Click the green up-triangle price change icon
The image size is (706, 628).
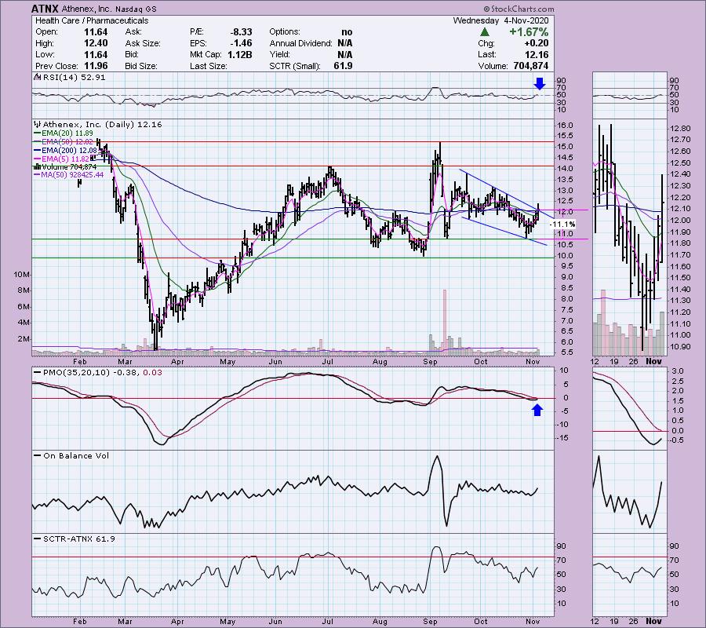(x=485, y=32)
